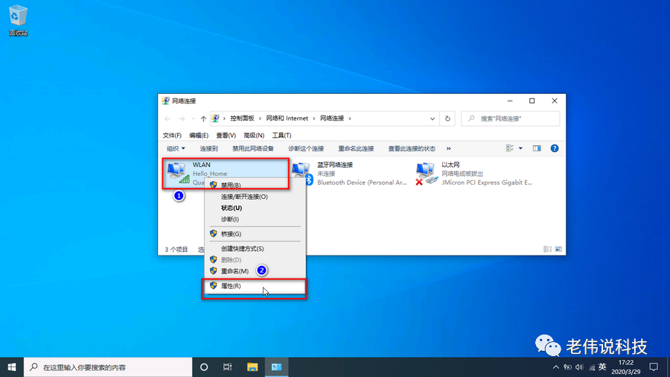Choose 诊断(I) in context menu
Screen dimensions: 670x377
tap(255, 219)
